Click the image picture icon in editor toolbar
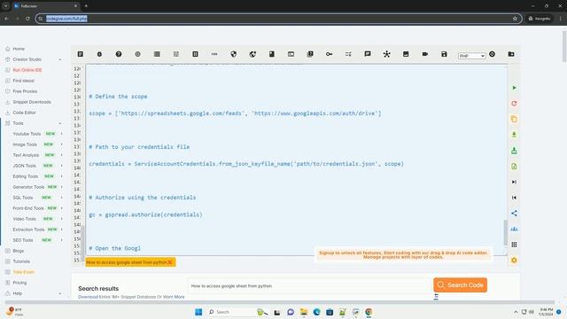 click(x=406, y=54)
